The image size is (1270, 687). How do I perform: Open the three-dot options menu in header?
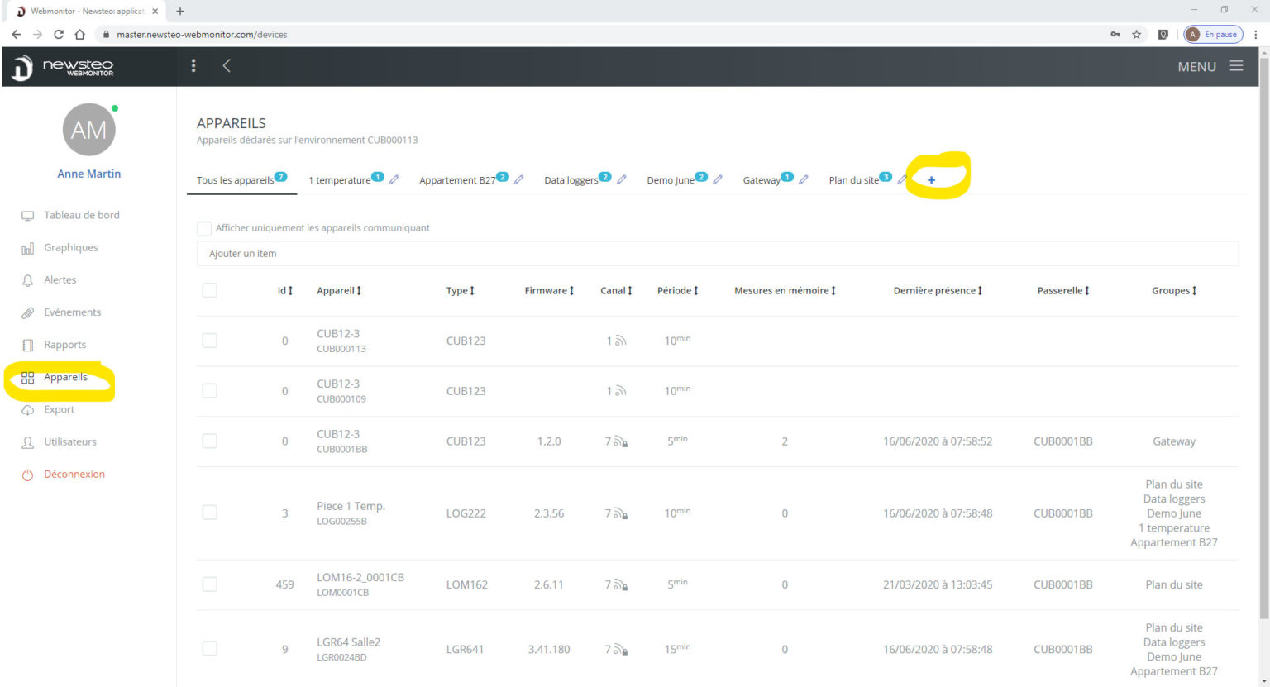pyautogui.click(x=193, y=66)
